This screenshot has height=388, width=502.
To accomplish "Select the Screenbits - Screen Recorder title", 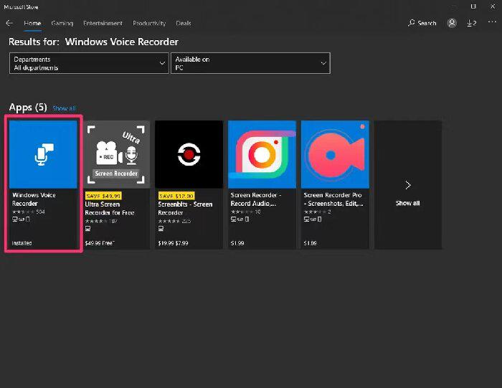I will pyautogui.click(x=185, y=209).
